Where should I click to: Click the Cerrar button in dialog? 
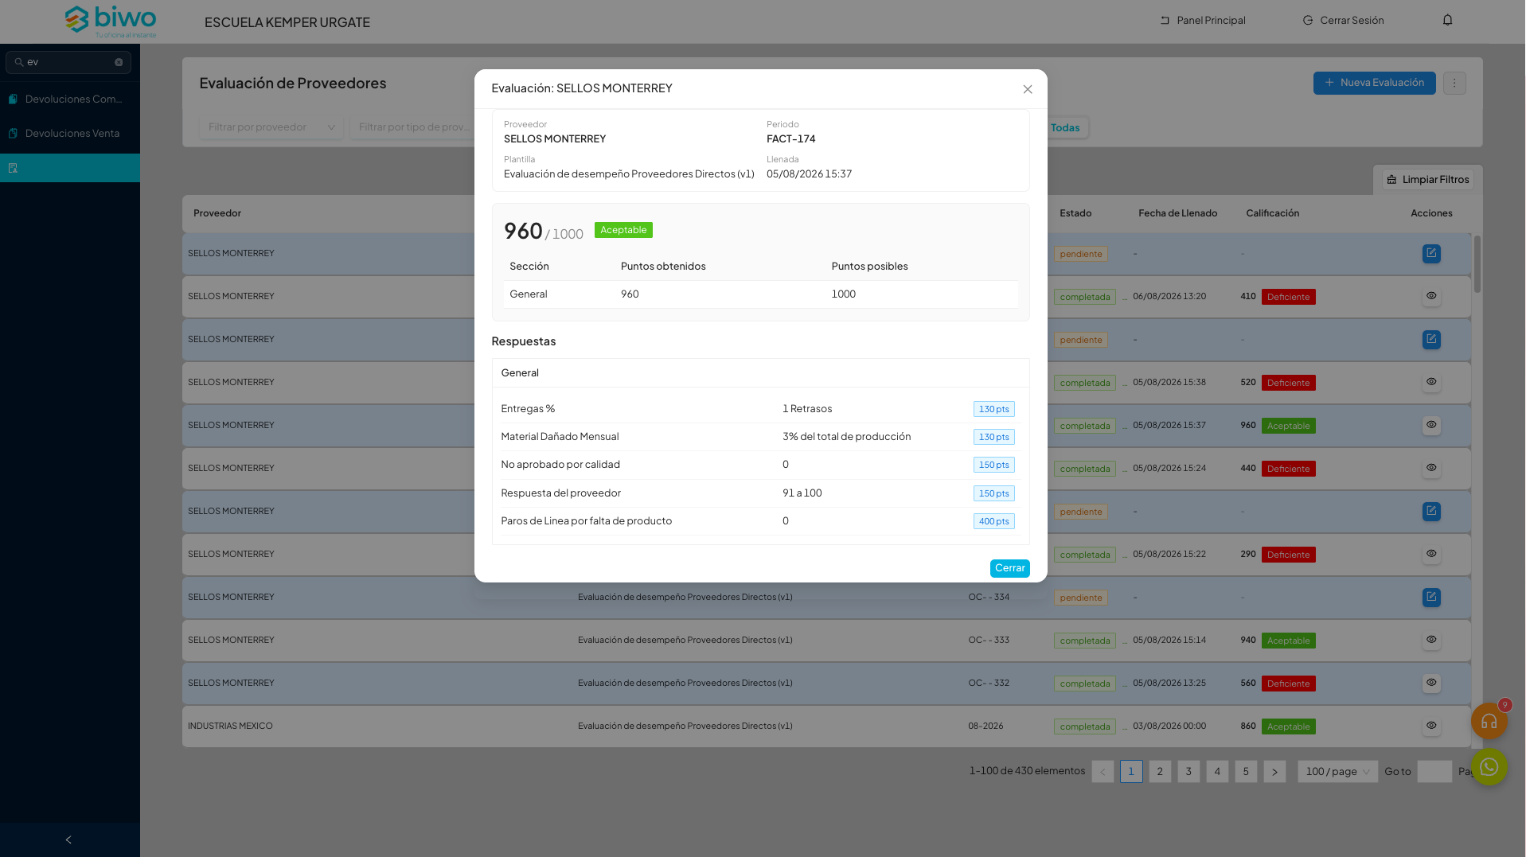pyautogui.click(x=1010, y=568)
